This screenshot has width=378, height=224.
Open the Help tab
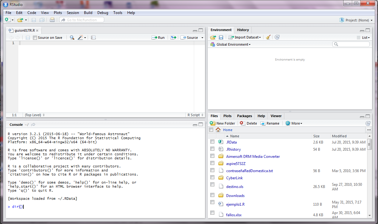pos(261,116)
